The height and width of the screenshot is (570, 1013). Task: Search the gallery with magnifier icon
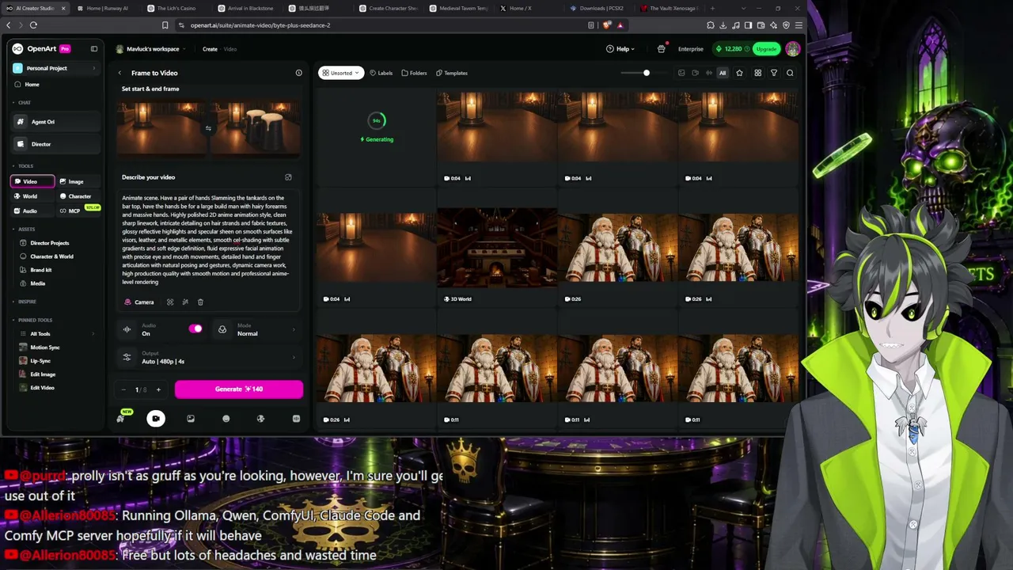click(x=790, y=73)
